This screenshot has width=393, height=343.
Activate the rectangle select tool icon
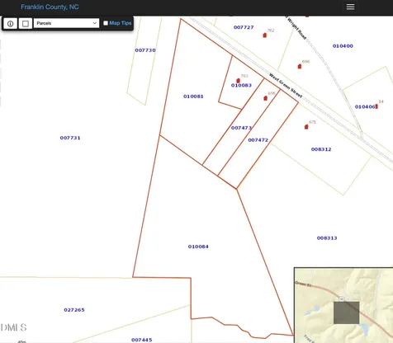[26, 24]
